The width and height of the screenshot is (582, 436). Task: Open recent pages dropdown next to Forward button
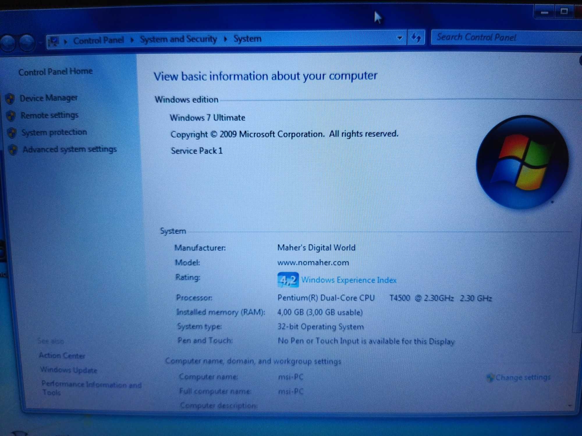[x=40, y=43]
